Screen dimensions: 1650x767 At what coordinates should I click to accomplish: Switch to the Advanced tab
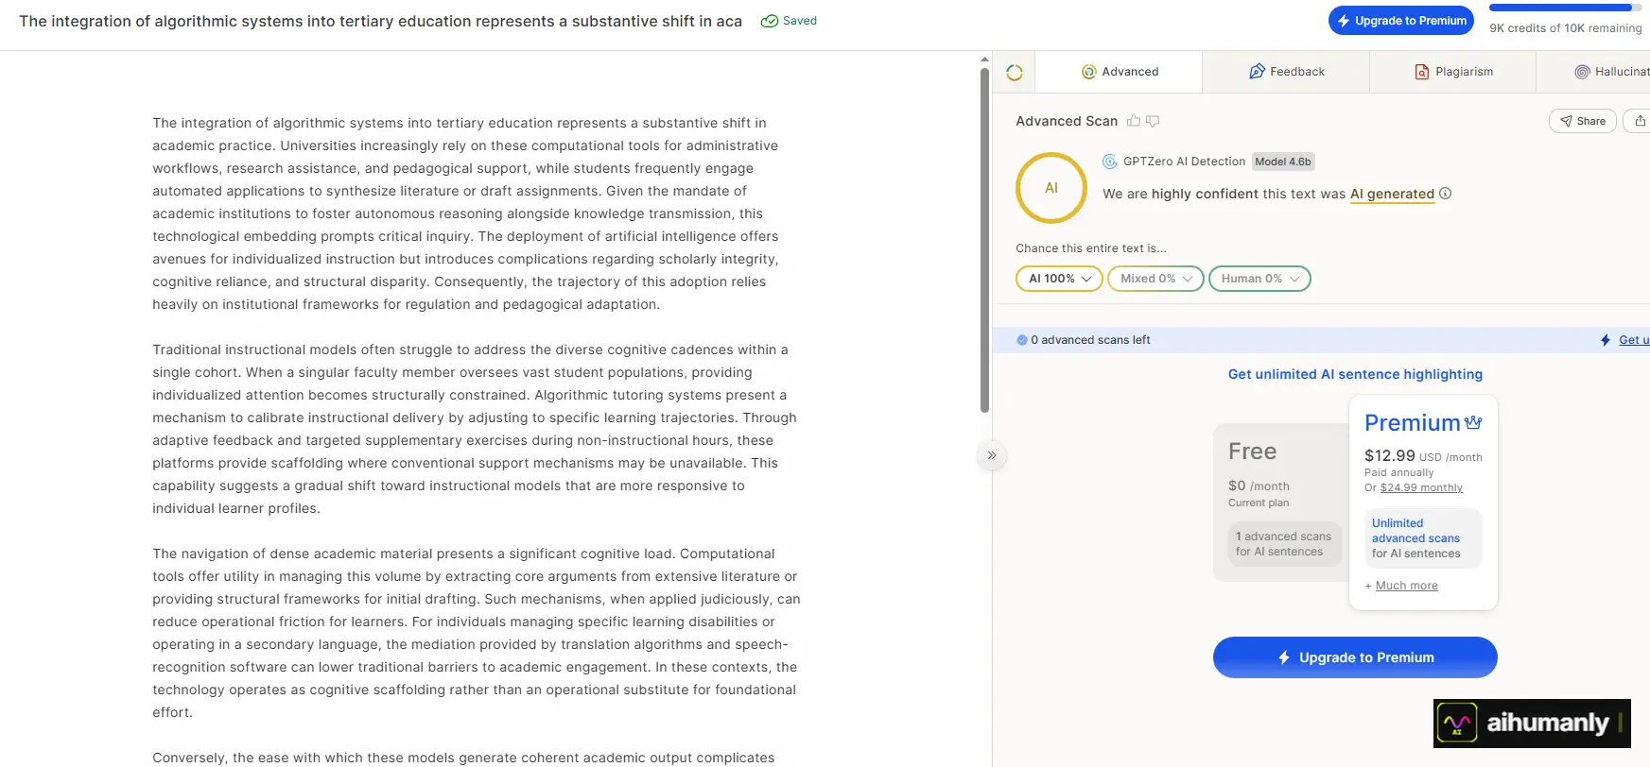[x=1119, y=72]
